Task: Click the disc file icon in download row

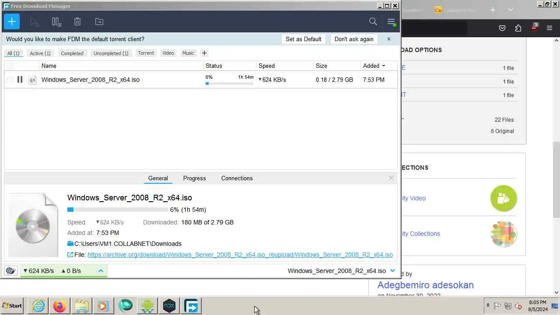Action: coord(32,80)
